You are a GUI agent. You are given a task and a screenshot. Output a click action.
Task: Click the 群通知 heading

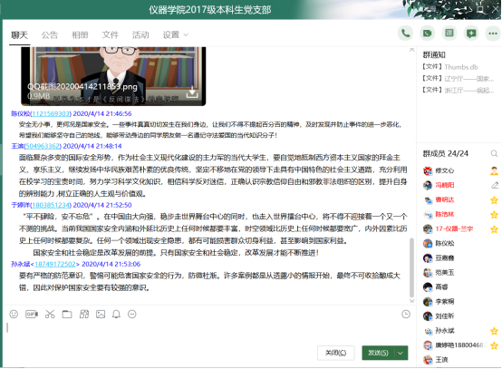[x=434, y=54]
